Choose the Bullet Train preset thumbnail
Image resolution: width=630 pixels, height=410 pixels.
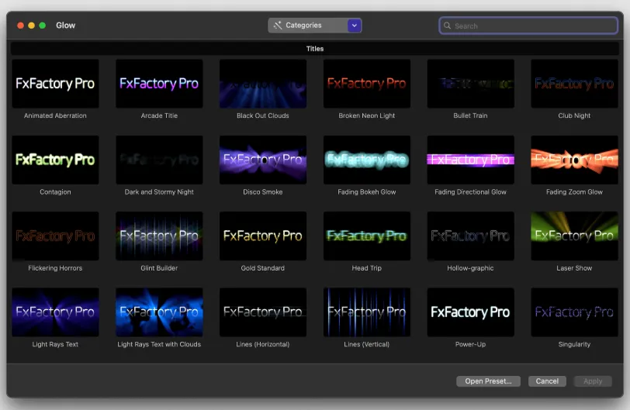click(x=470, y=84)
